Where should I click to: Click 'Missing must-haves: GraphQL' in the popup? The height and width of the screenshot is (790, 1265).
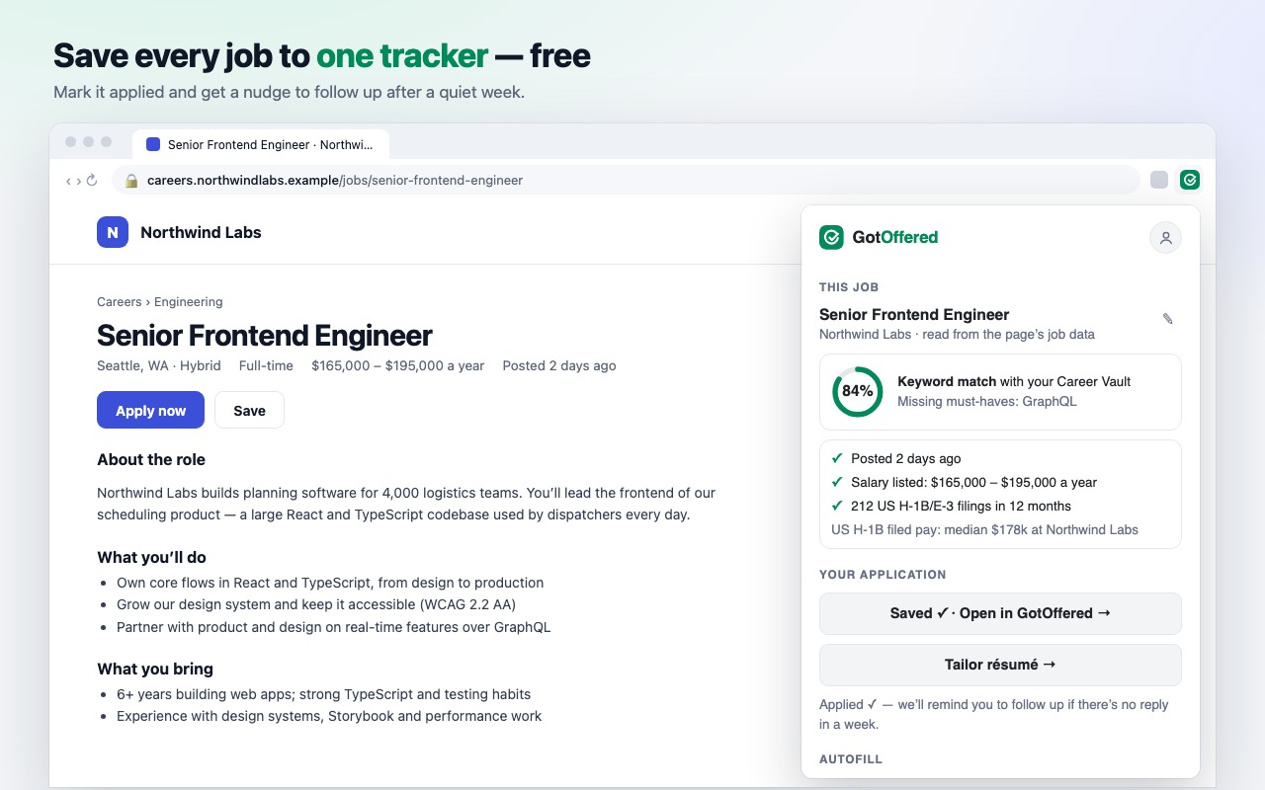coord(987,401)
